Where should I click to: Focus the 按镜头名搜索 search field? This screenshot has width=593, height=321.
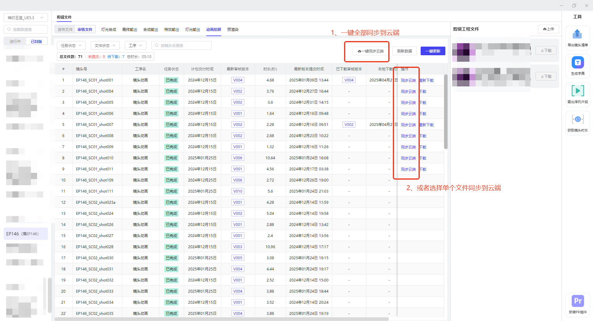(181, 45)
